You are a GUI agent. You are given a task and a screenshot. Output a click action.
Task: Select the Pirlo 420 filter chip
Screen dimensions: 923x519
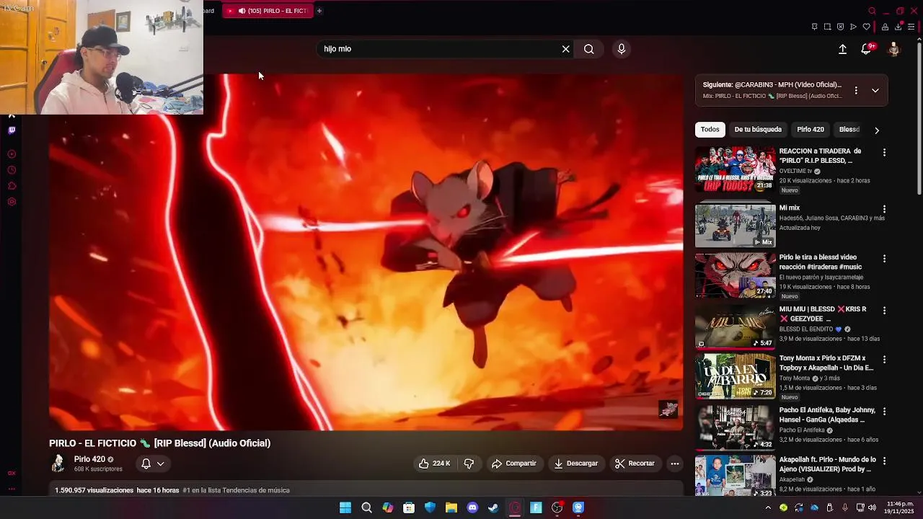(x=811, y=130)
